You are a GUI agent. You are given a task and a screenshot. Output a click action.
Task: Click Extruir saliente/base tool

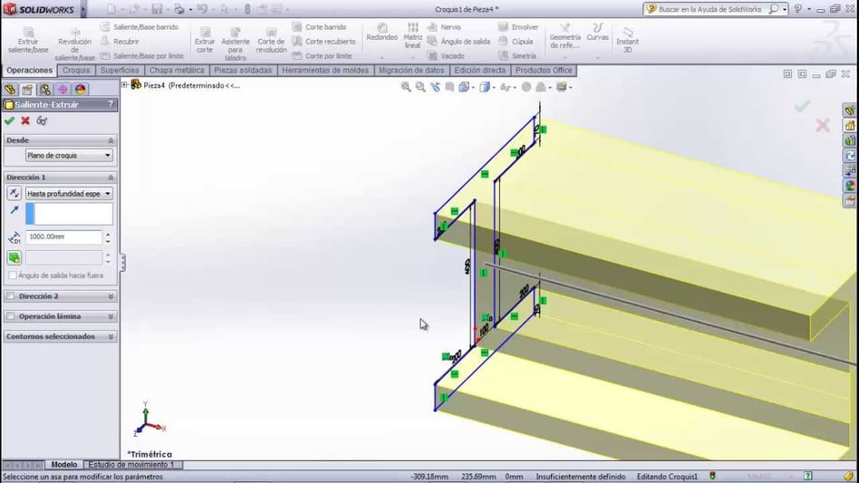pyautogui.click(x=26, y=39)
